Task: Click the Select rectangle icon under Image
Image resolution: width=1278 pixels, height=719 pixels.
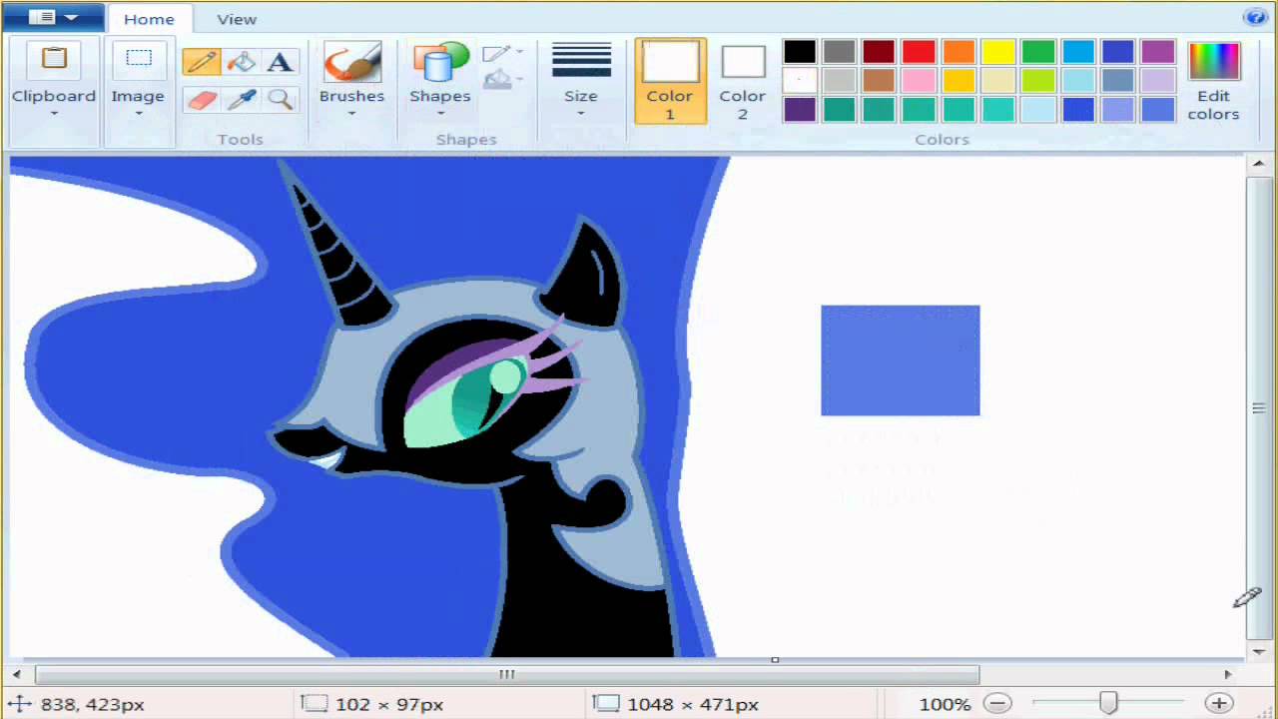Action: [x=138, y=58]
